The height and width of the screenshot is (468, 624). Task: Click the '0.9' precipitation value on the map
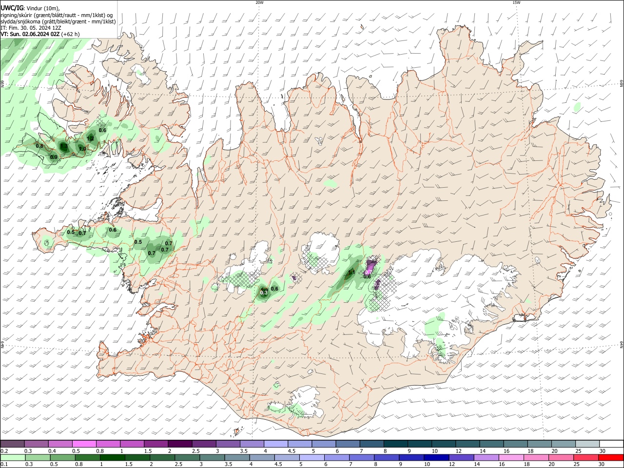click(54, 157)
